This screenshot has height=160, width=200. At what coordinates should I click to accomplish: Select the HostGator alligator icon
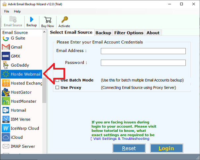click(x=6, y=92)
